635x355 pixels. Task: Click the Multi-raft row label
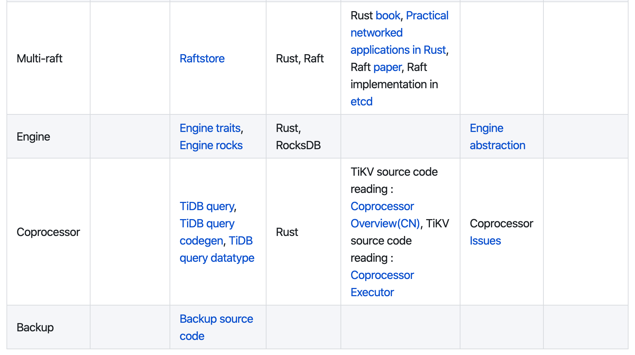click(40, 58)
